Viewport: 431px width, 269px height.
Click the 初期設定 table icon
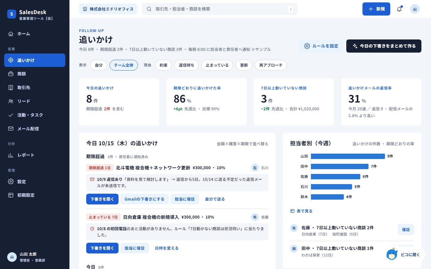click(x=11, y=195)
